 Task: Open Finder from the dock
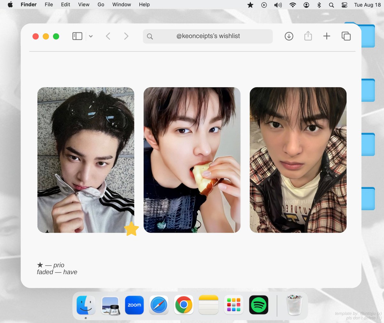click(86, 305)
